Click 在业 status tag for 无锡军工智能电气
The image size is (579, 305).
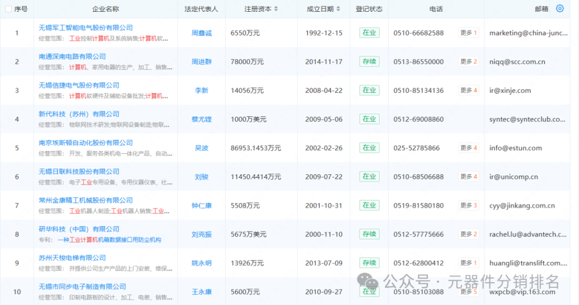coord(369,33)
